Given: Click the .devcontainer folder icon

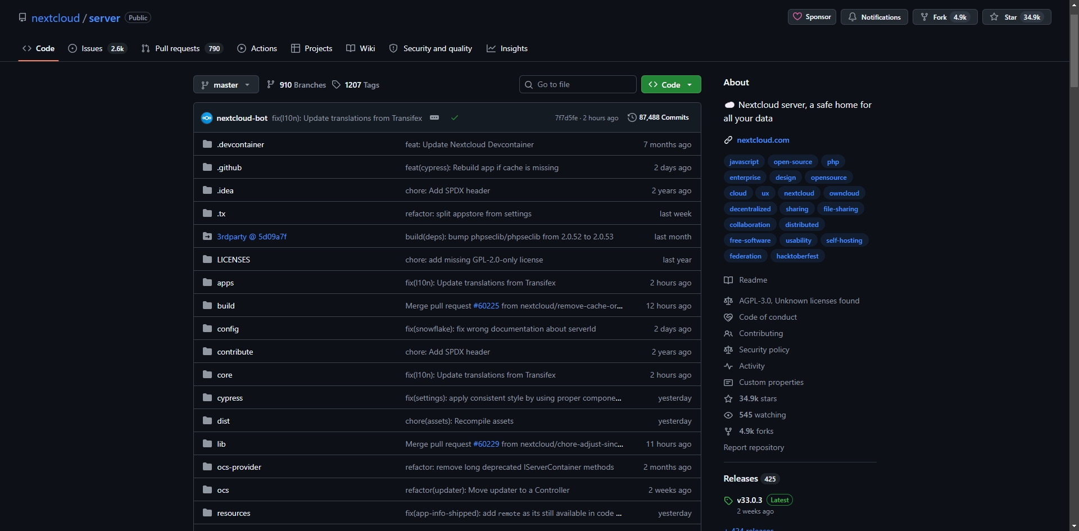Looking at the screenshot, I should (207, 144).
